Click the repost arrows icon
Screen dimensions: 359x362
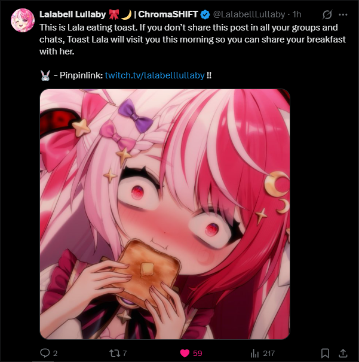(x=114, y=353)
